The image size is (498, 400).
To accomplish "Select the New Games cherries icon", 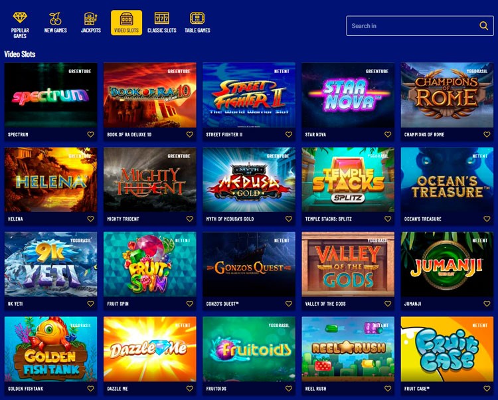I will pos(55,22).
